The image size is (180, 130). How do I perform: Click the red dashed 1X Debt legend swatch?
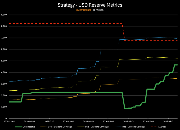(x=154, y=127)
